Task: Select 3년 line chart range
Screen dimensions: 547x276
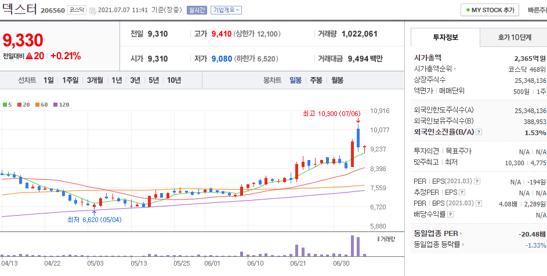Action: [135, 80]
